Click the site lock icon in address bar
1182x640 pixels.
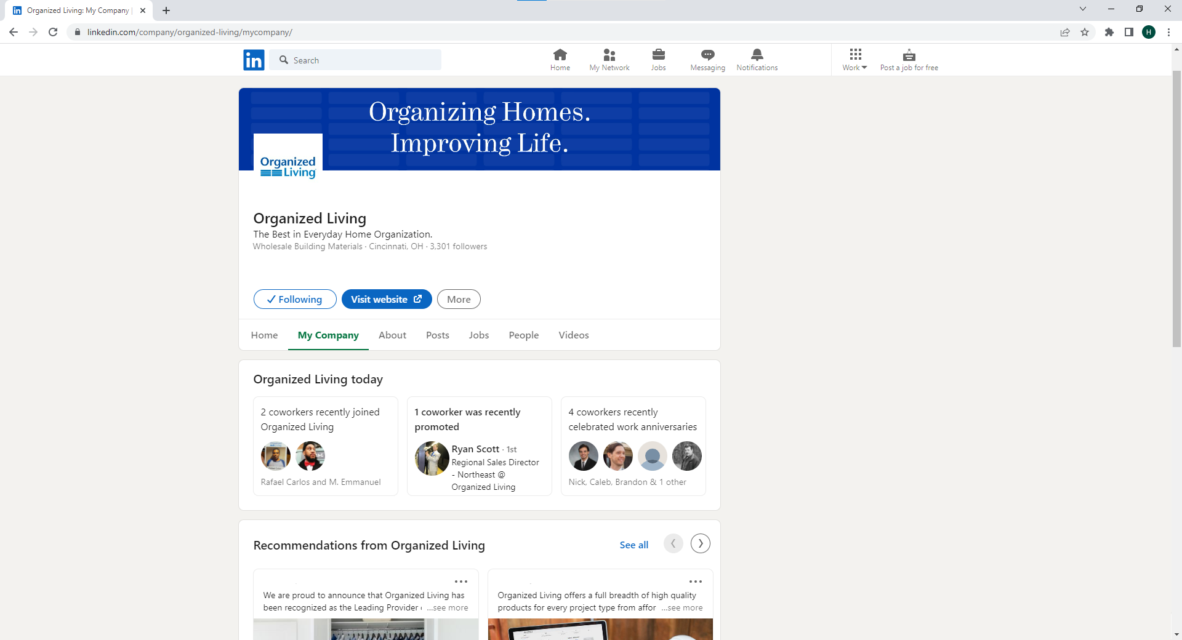pyautogui.click(x=77, y=32)
